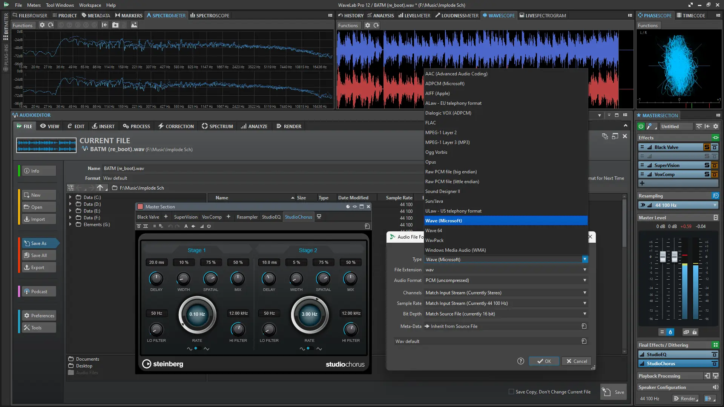
Task: Select FLAC from the type list
Action: pyautogui.click(x=431, y=123)
